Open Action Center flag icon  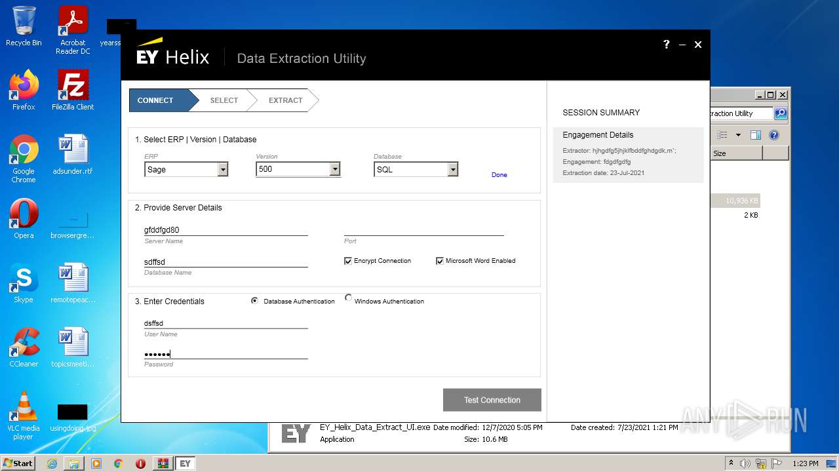(x=777, y=463)
